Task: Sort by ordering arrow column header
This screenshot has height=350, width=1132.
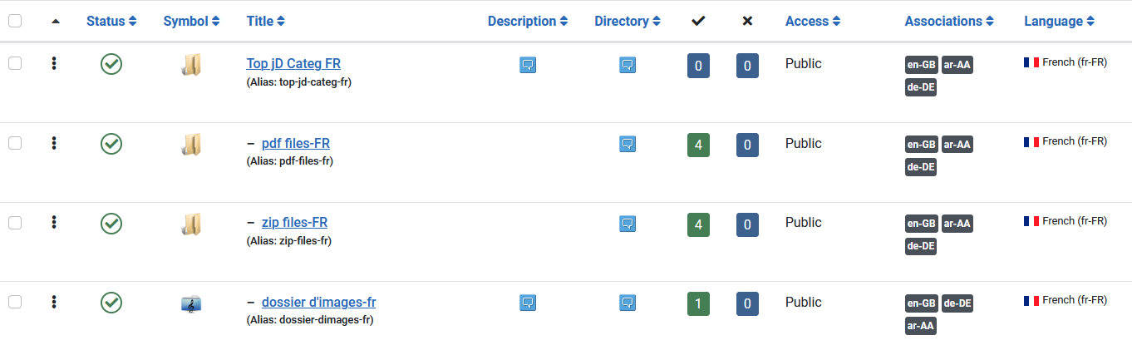Action: (56, 22)
